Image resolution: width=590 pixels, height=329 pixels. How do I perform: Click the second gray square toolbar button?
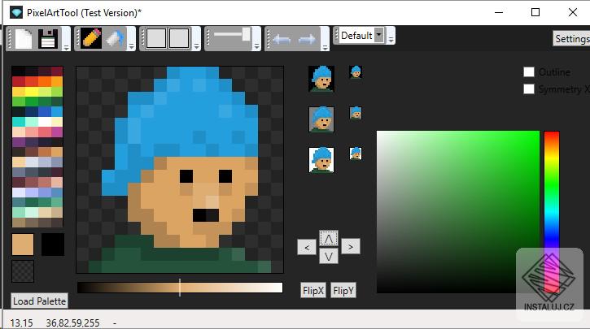[179, 38]
